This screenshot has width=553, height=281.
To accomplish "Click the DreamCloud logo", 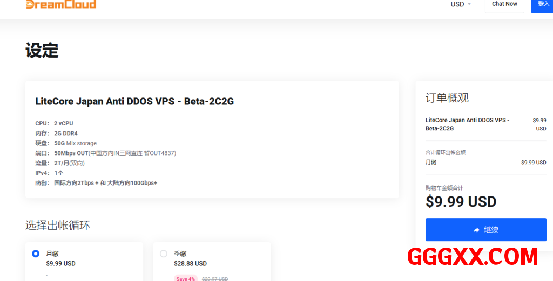I will point(60,4).
